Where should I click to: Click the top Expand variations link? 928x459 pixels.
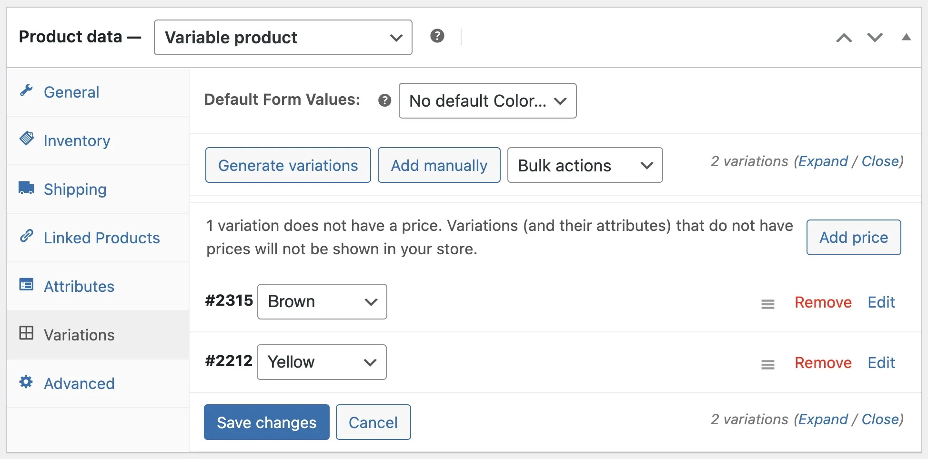(x=823, y=161)
